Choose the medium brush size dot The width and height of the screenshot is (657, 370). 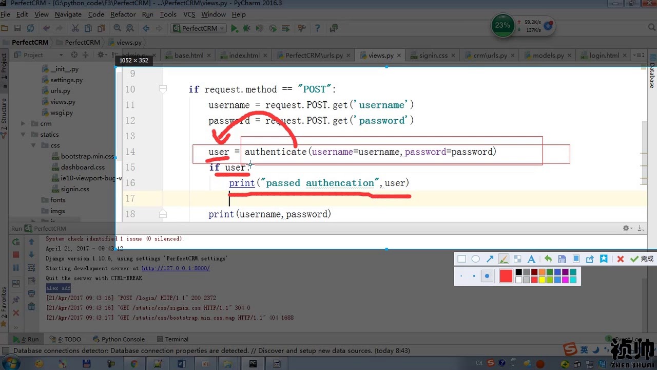pos(474,276)
